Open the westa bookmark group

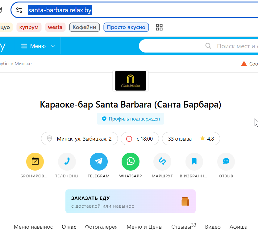click(55, 27)
